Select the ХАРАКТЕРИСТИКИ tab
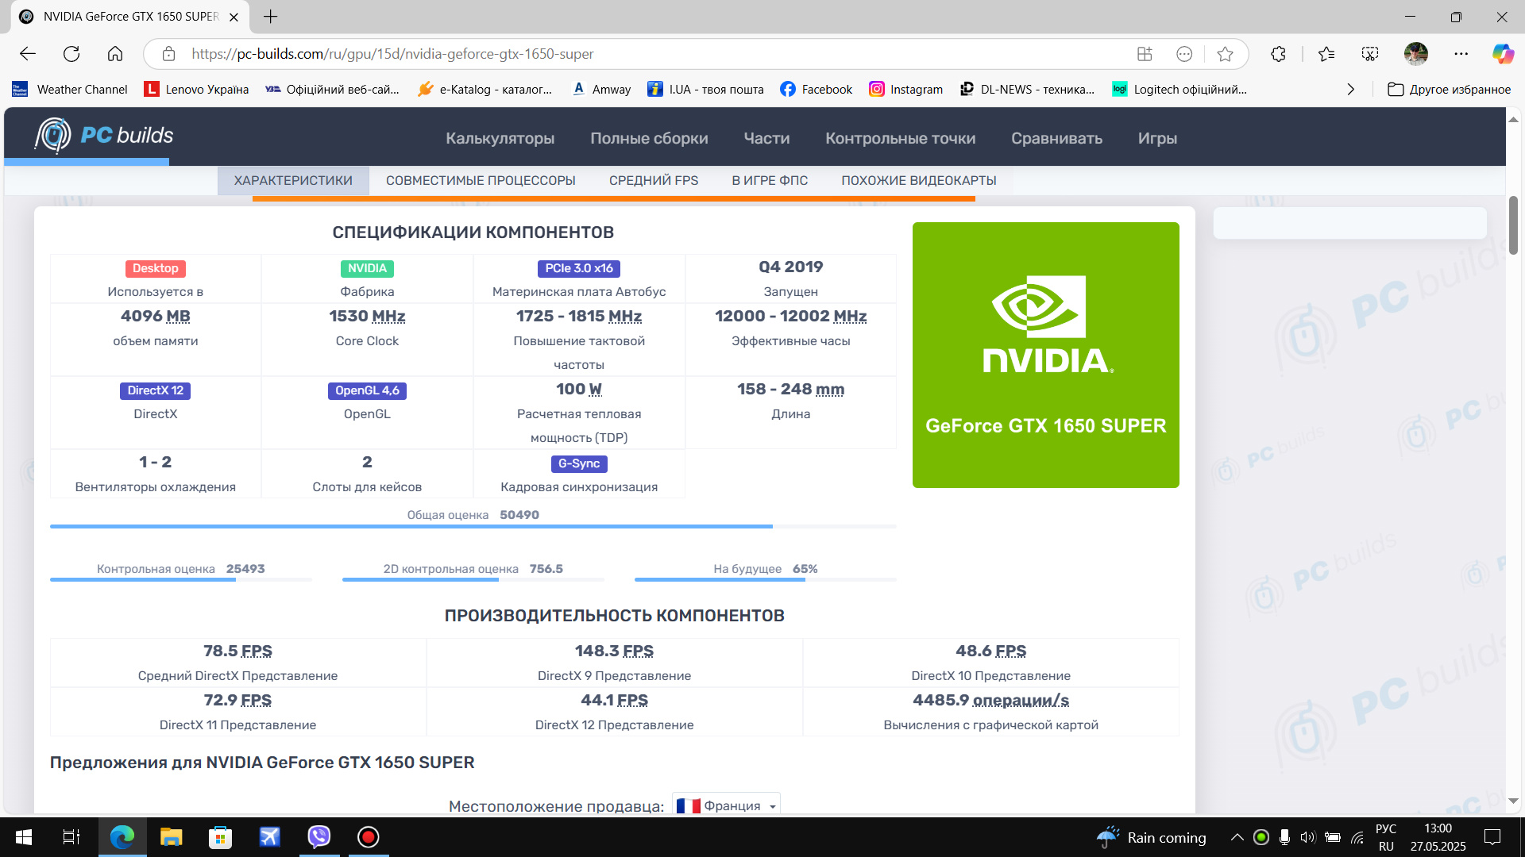Image resolution: width=1525 pixels, height=857 pixels. (293, 181)
